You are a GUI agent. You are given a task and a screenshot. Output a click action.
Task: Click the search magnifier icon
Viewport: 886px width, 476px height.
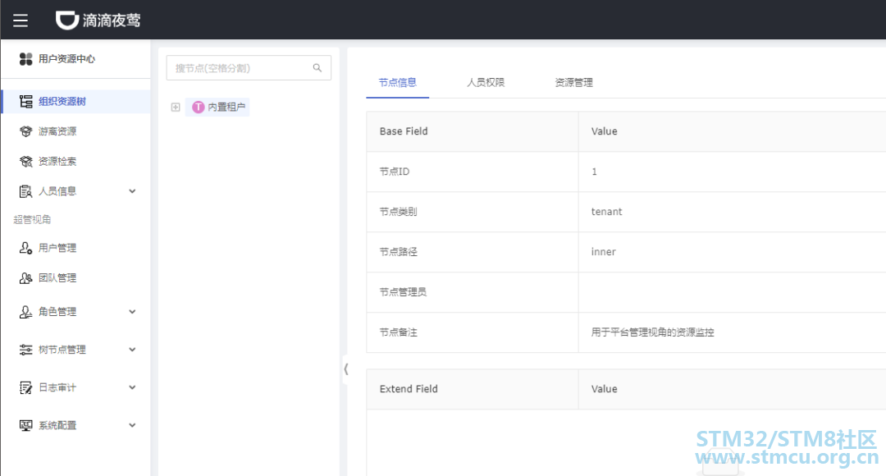317,68
